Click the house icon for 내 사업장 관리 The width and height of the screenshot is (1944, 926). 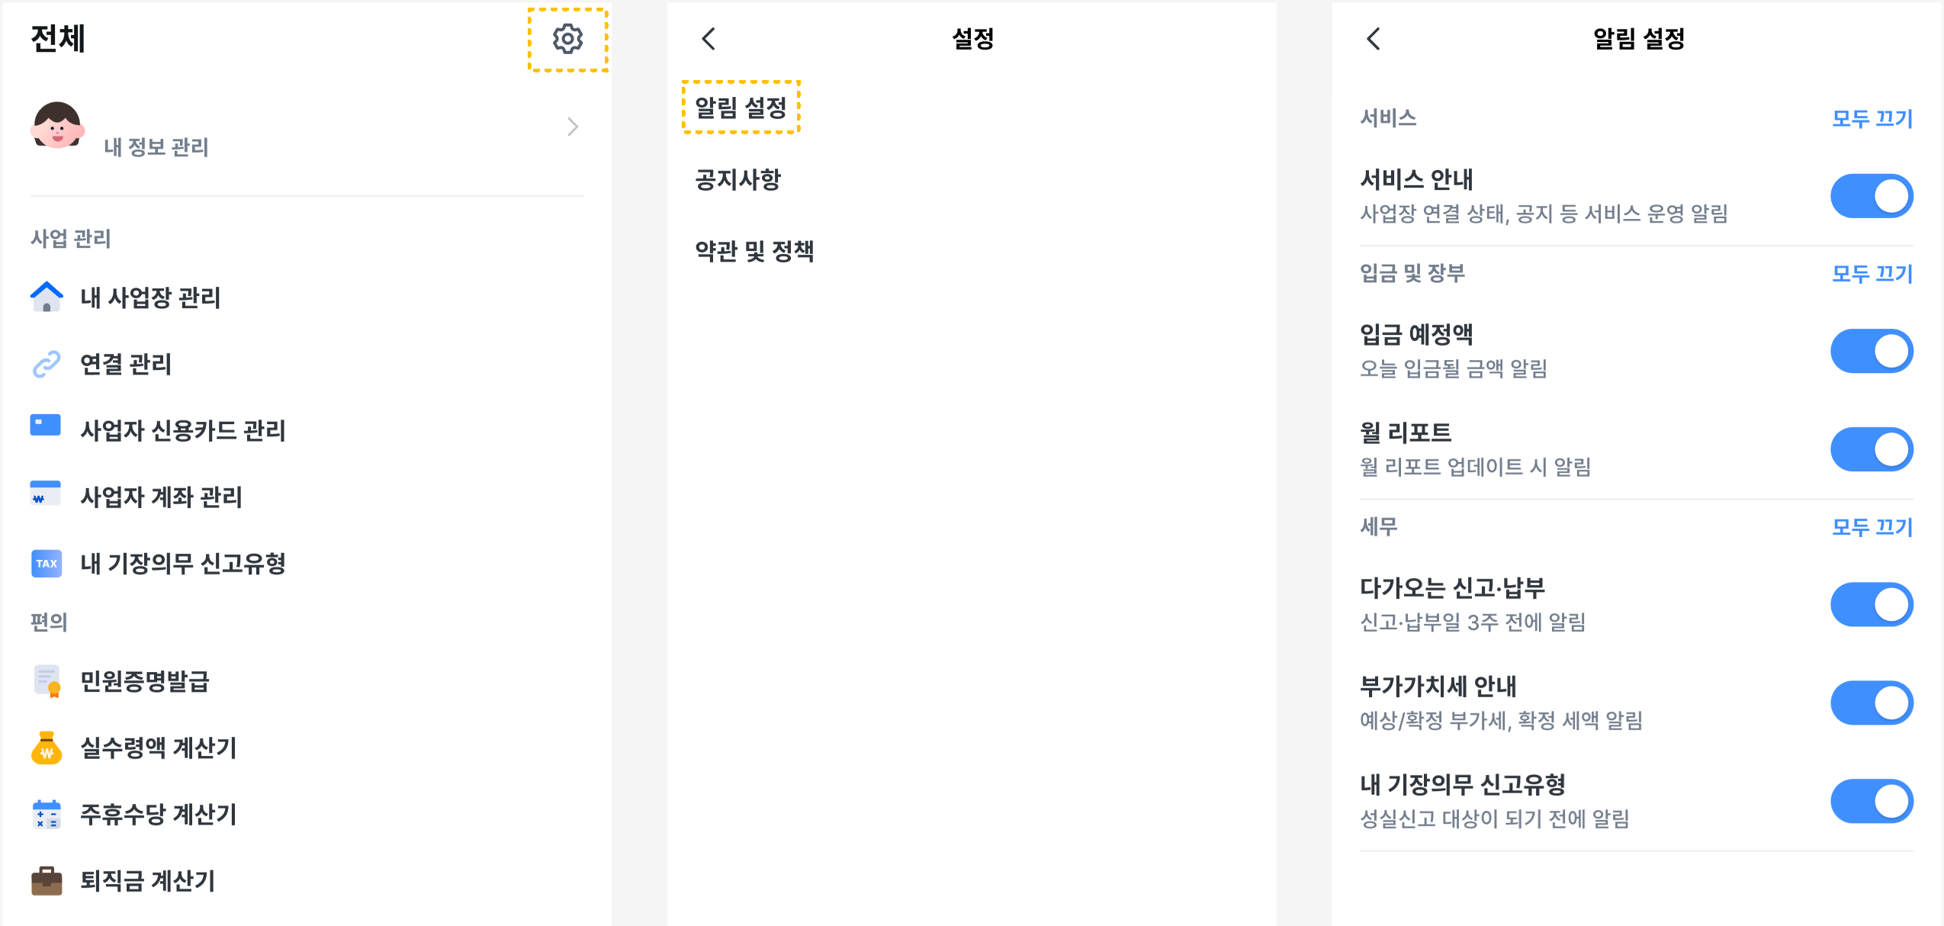47,297
